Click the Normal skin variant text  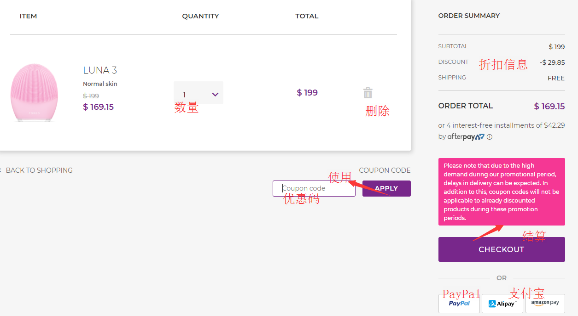point(100,84)
